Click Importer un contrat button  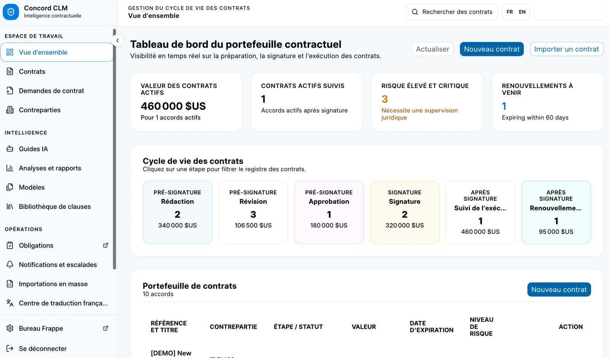[x=566, y=49]
